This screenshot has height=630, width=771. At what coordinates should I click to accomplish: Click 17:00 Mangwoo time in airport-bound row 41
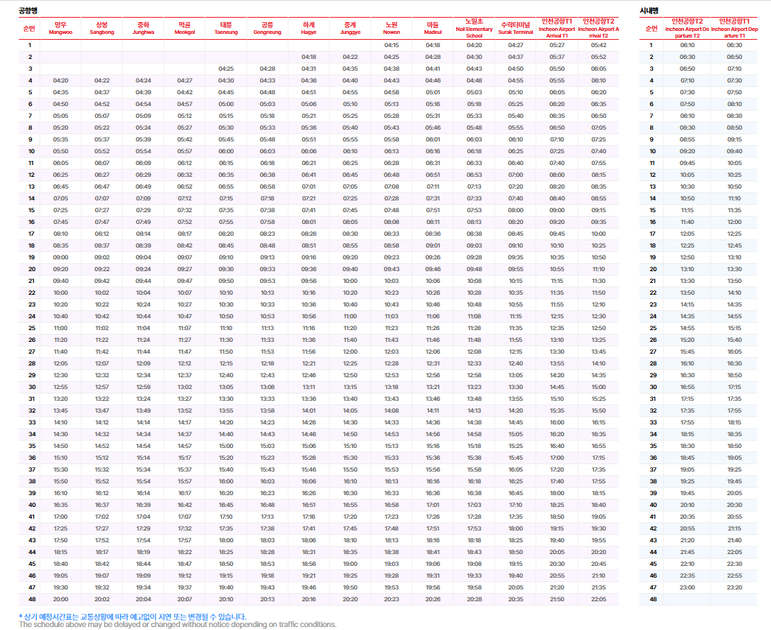tap(60, 517)
